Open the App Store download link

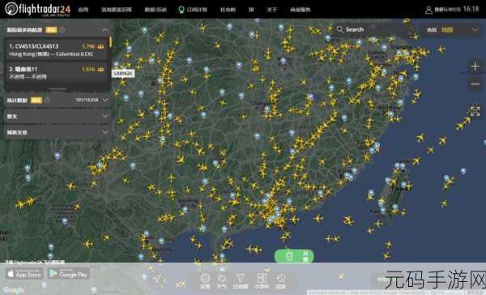click(x=24, y=274)
